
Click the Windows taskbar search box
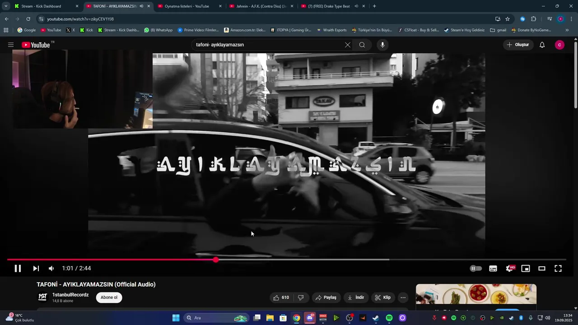[x=217, y=318]
